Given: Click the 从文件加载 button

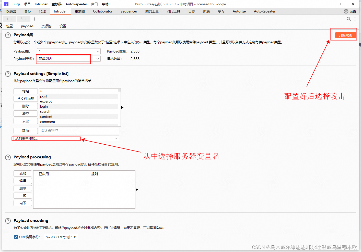Looking at the screenshot, I should 26,99.
